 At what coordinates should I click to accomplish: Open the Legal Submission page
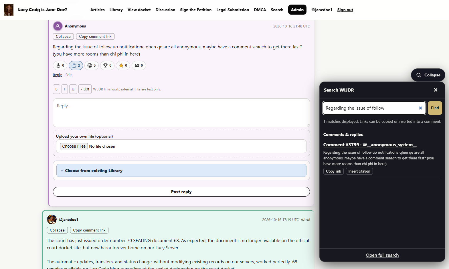click(x=233, y=10)
